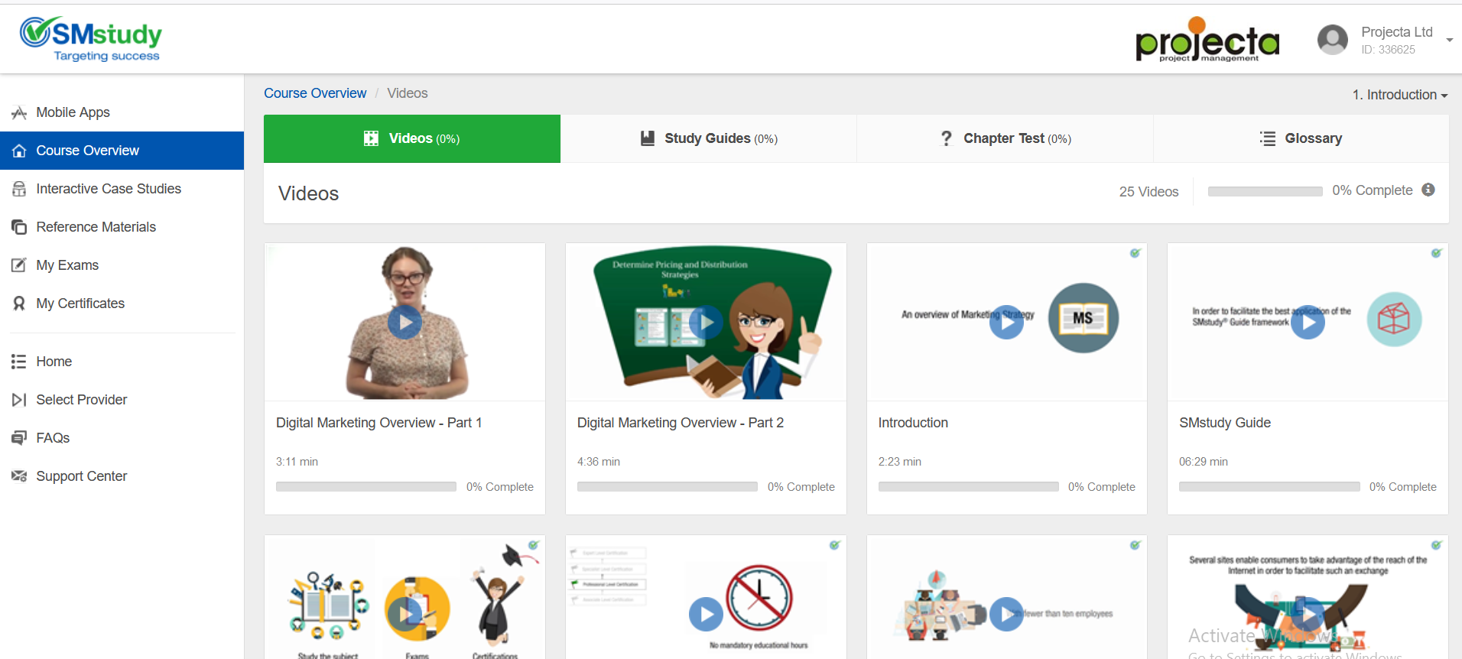Go to Select Provider in the sidebar
Image resolution: width=1462 pixels, height=659 pixels.
[81, 400]
